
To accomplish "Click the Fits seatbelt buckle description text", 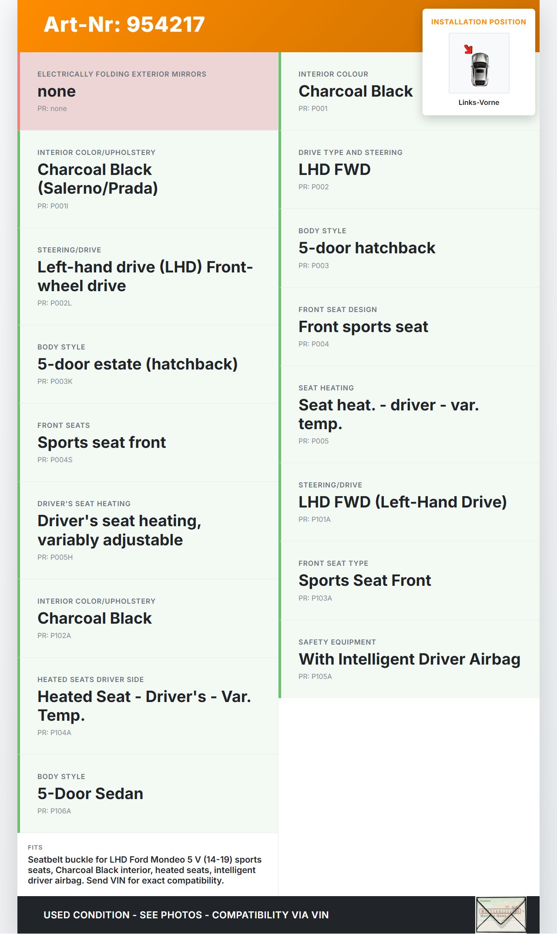I will tap(144, 870).
